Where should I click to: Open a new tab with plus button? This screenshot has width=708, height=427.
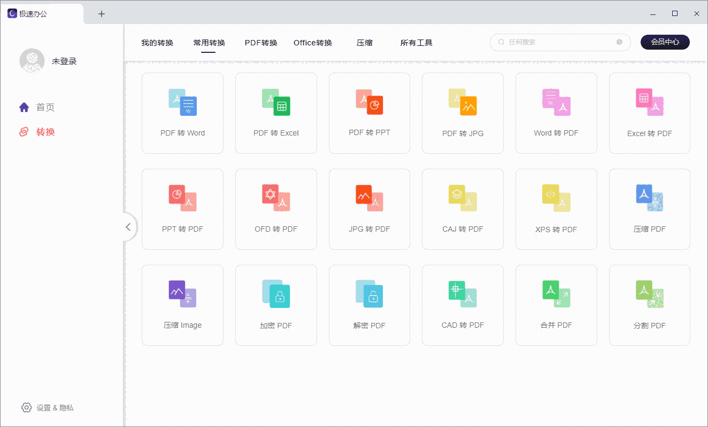102,14
